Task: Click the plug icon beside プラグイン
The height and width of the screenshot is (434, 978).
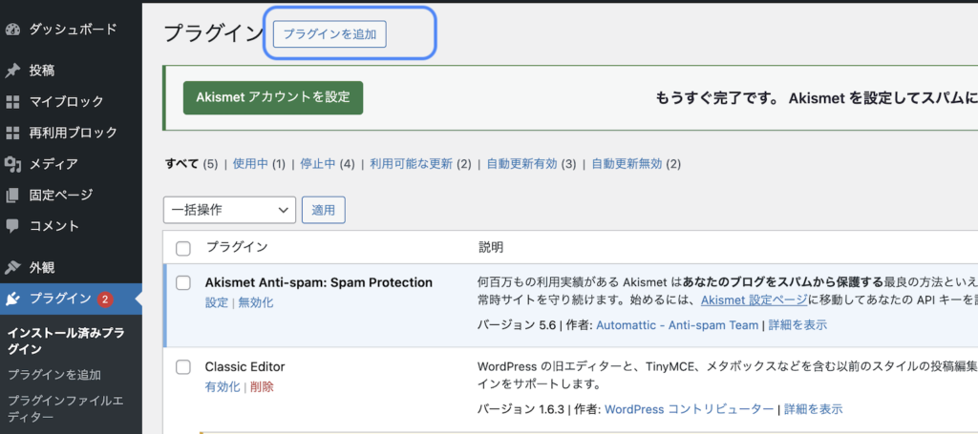Action: [12, 300]
